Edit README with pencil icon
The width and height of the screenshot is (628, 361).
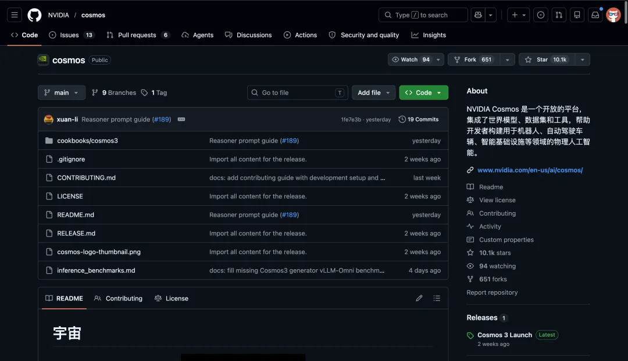point(419,298)
